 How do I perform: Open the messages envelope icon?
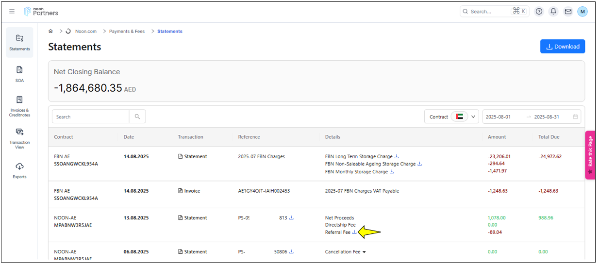(567, 12)
